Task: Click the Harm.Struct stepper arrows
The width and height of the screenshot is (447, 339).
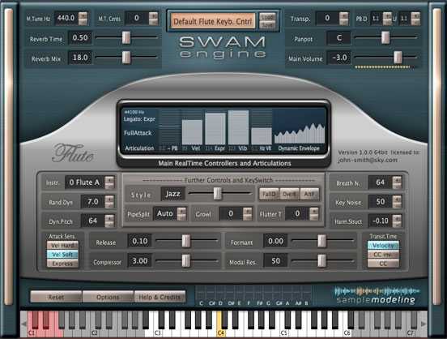Action: [397, 221]
